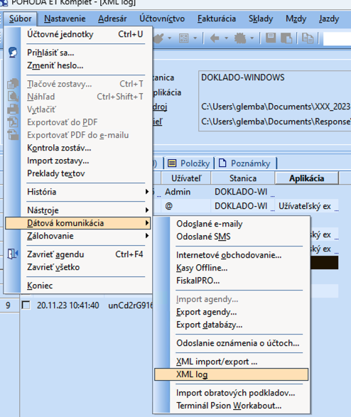Click the list icon on Položky tab

(x=172, y=163)
